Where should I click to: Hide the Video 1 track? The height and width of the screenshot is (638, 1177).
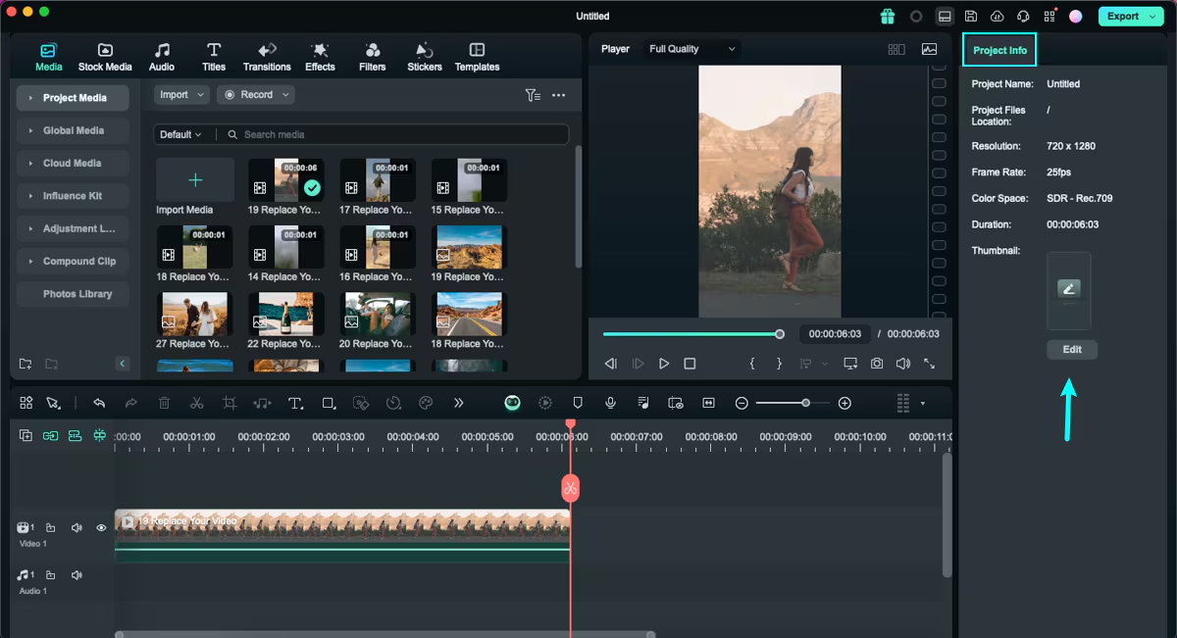(x=101, y=528)
